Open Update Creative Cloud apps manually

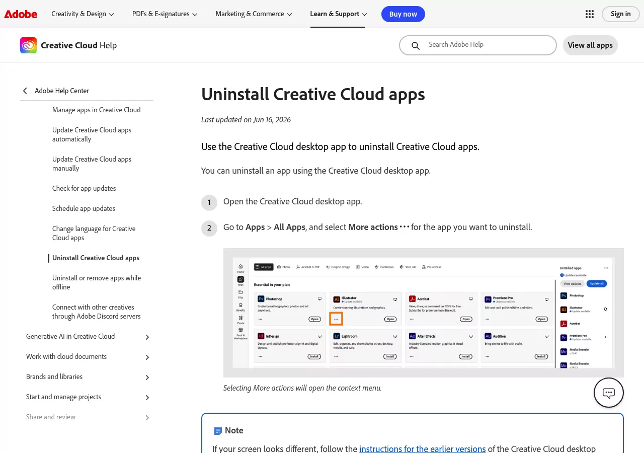pyautogui.click(x=92, y=164)
